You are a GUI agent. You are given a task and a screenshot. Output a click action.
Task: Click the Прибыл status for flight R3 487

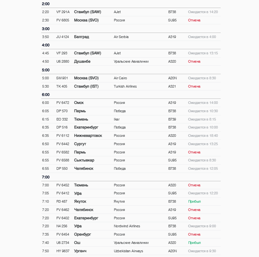coord(194,201)
